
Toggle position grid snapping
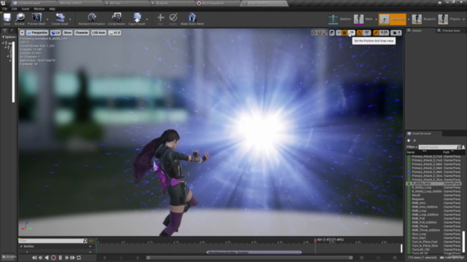pos(345,33)
